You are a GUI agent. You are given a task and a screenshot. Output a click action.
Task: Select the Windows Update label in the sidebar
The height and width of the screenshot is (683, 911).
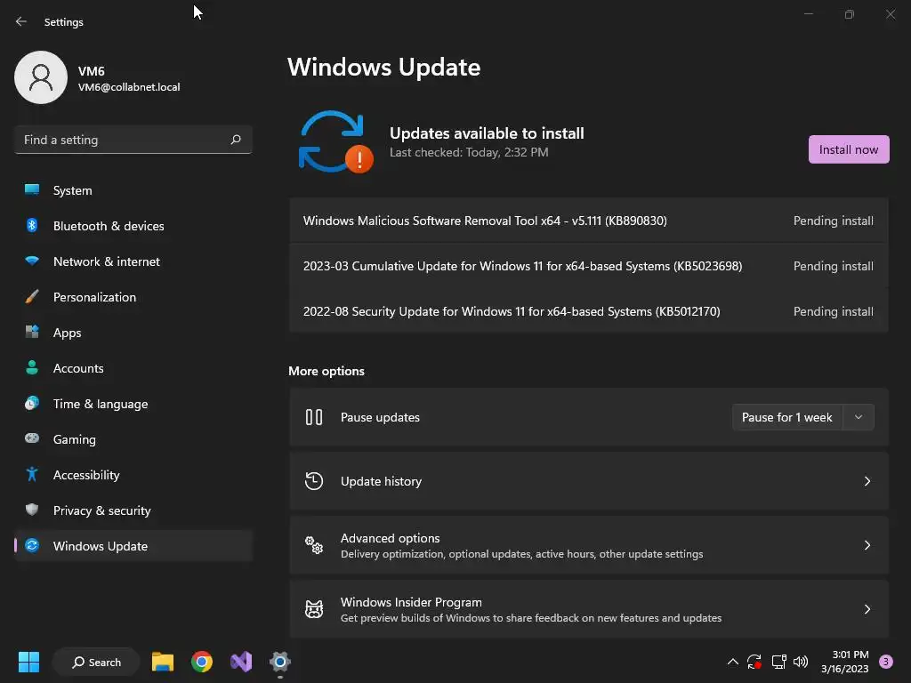point(101,546)
